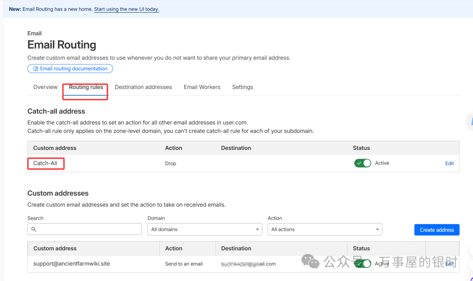This screenshot has width=473, height=281.
Task: Open the Settings tab
Action: click(x=242, y=87)
